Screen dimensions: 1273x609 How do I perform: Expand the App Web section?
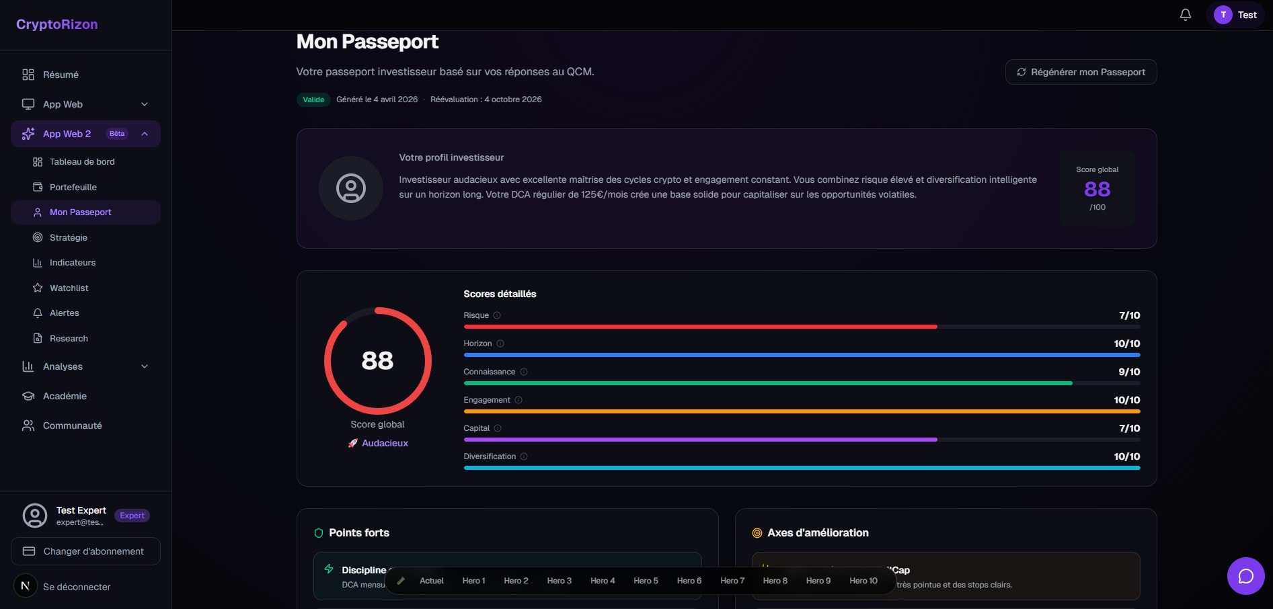coord(144,104)
